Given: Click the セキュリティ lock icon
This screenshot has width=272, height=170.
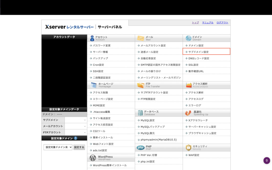Looking at the screenshot, I should point(188,148).
